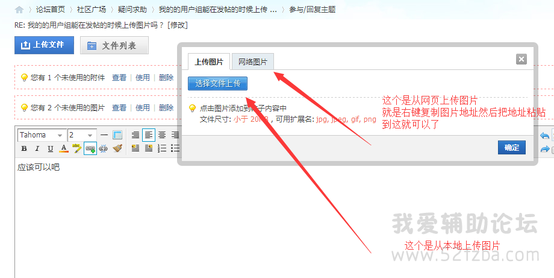Apply align left icon
The height and width of the screenshot is (278, 554).
(x=149, y=134)
